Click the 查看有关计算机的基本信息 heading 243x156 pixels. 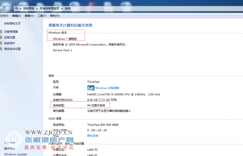tap(70, 25)
